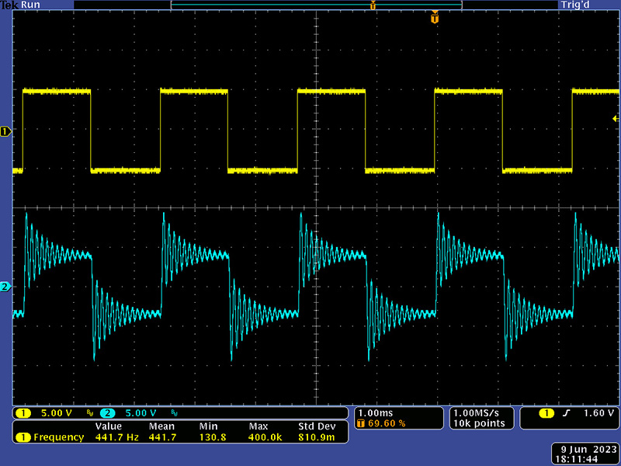Select the orange trigger position marker on graticule
Screen dimensions: 621x466
(435, 17)
